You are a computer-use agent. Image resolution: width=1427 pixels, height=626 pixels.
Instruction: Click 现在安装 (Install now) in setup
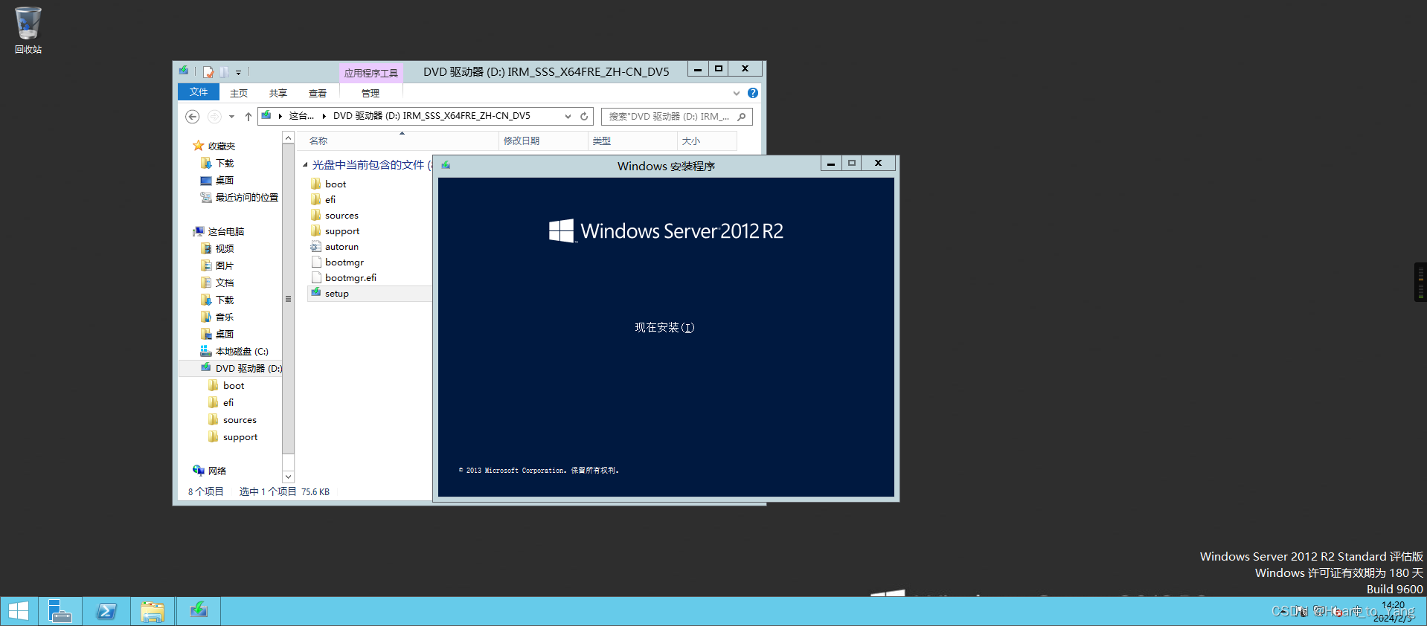(664, 328)
